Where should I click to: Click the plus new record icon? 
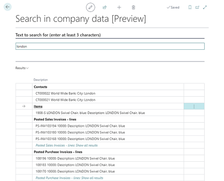(x=119, y=7)
